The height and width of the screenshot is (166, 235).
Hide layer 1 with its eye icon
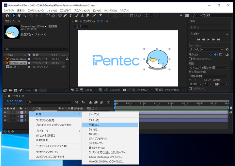(5, 112)
